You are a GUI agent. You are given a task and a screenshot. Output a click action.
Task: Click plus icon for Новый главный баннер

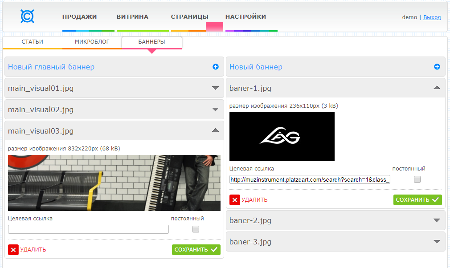216,67
